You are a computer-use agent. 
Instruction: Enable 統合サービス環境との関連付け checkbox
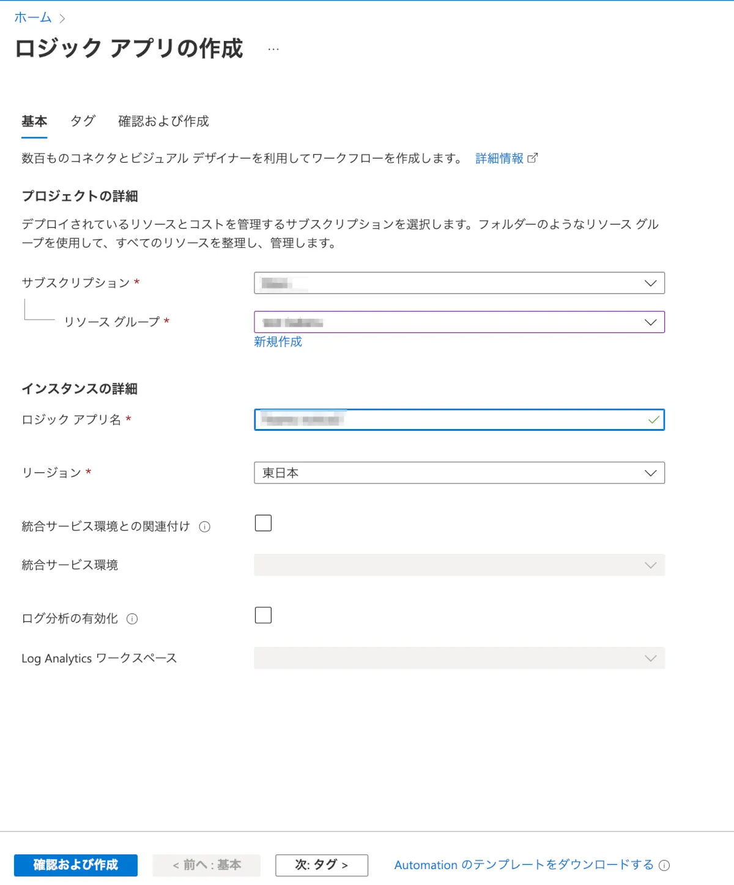[x=263, y=523]
